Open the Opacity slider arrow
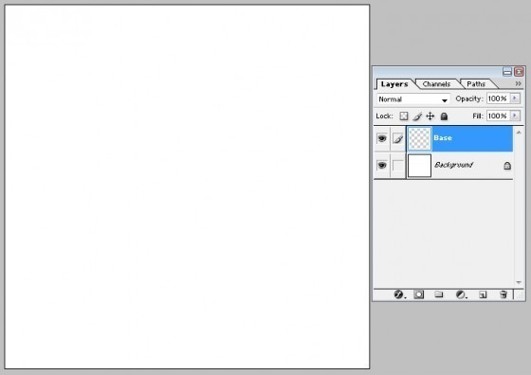The image size is (531, 375). pyautogui.click(x=515, y=98)
